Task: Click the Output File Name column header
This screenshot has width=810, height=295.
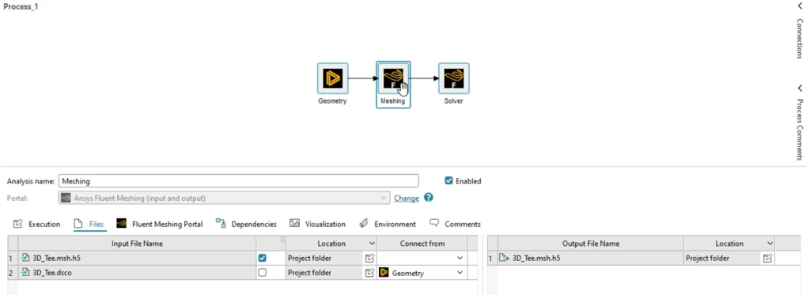Action: [591, 244]
